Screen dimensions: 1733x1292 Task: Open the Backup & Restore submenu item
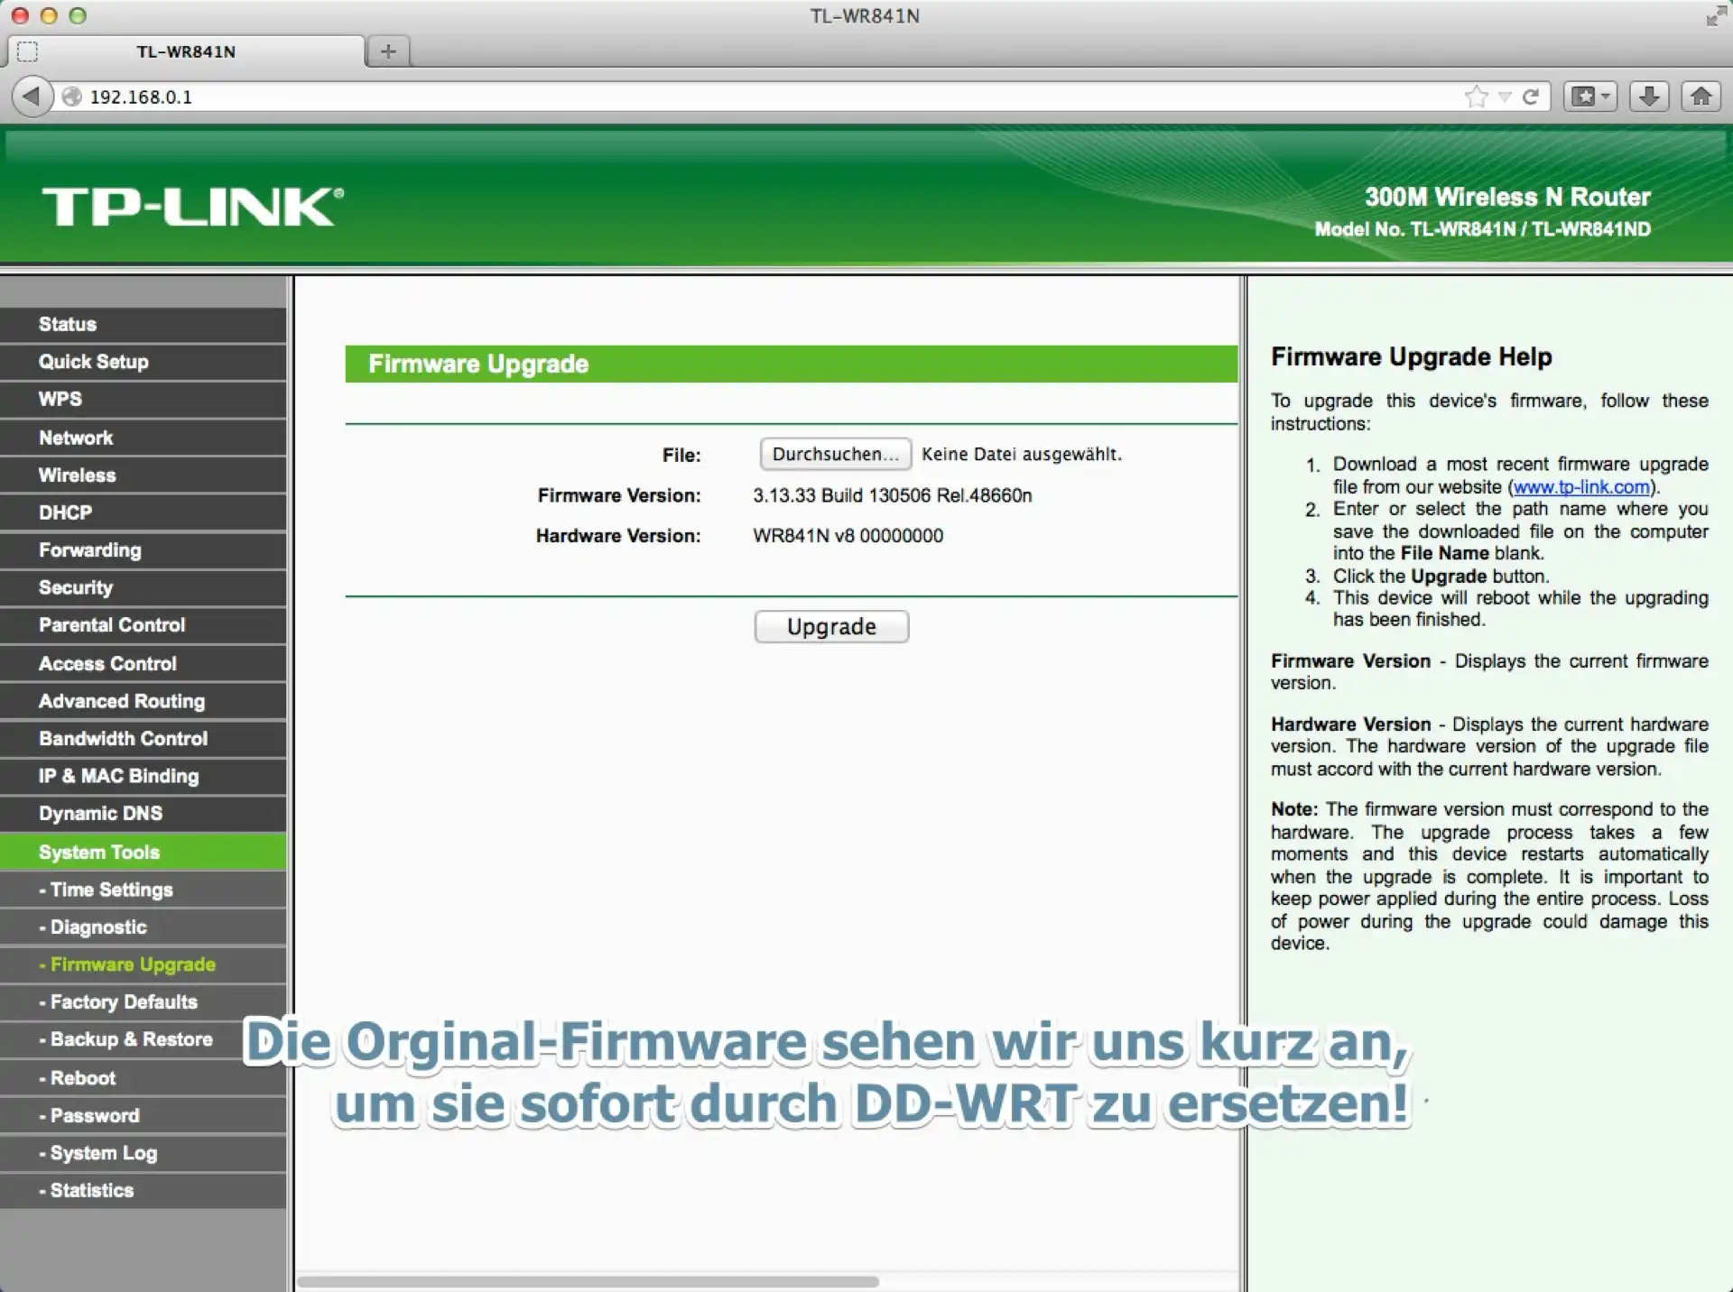131,1039
